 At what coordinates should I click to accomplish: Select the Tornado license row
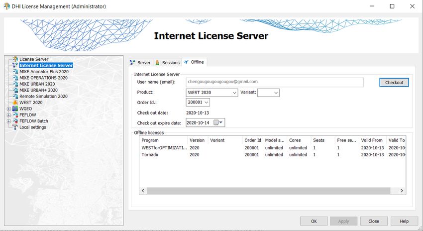(272, 155)
